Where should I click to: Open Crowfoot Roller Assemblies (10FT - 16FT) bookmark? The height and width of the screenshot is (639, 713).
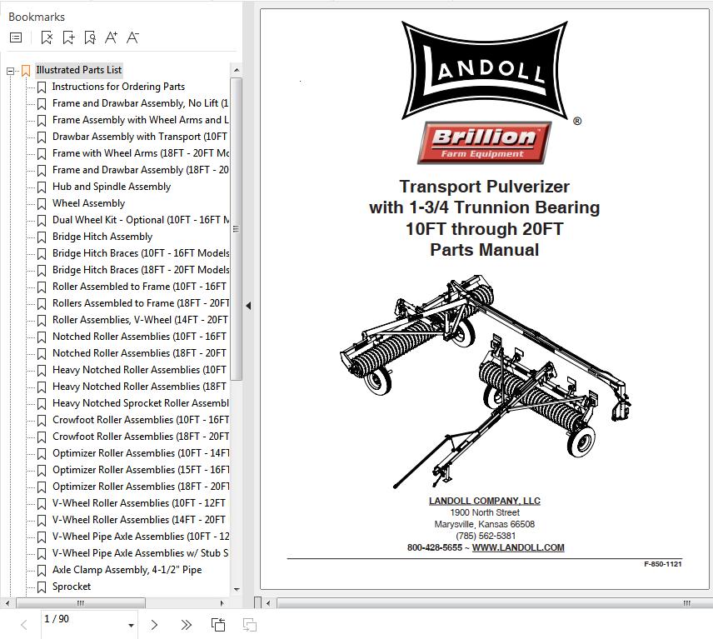tap(140, 420)
